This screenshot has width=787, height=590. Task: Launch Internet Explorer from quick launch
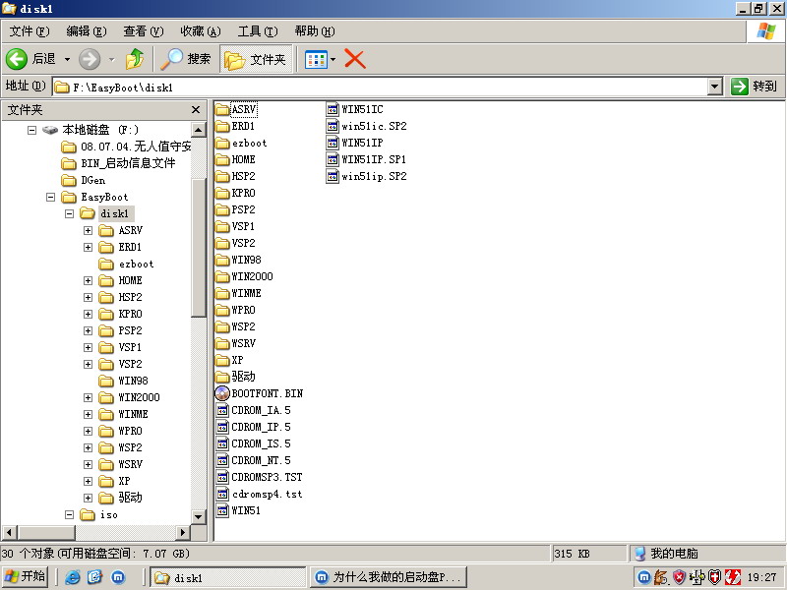[72, 577]
